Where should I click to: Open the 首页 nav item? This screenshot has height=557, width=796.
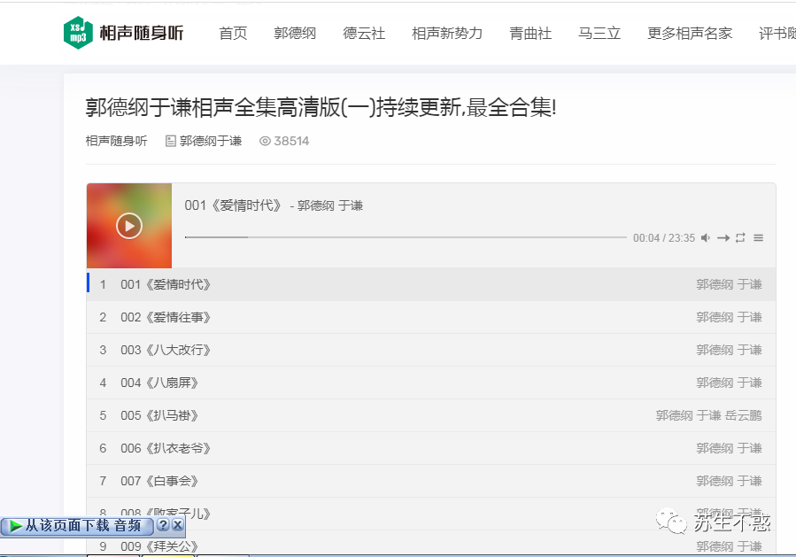click(x=233, y=33)
